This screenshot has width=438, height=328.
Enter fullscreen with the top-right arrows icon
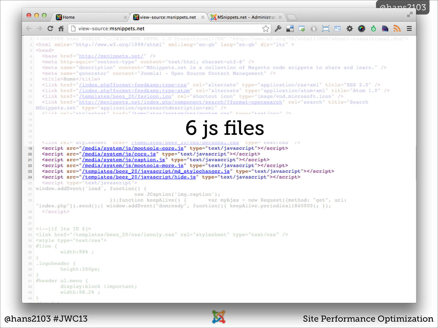tap(410, 15)
